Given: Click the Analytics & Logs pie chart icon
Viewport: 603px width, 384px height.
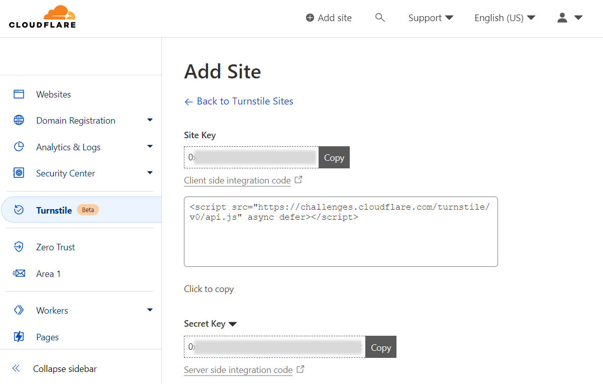Looking at the screenshot, I should click(18, 146).
